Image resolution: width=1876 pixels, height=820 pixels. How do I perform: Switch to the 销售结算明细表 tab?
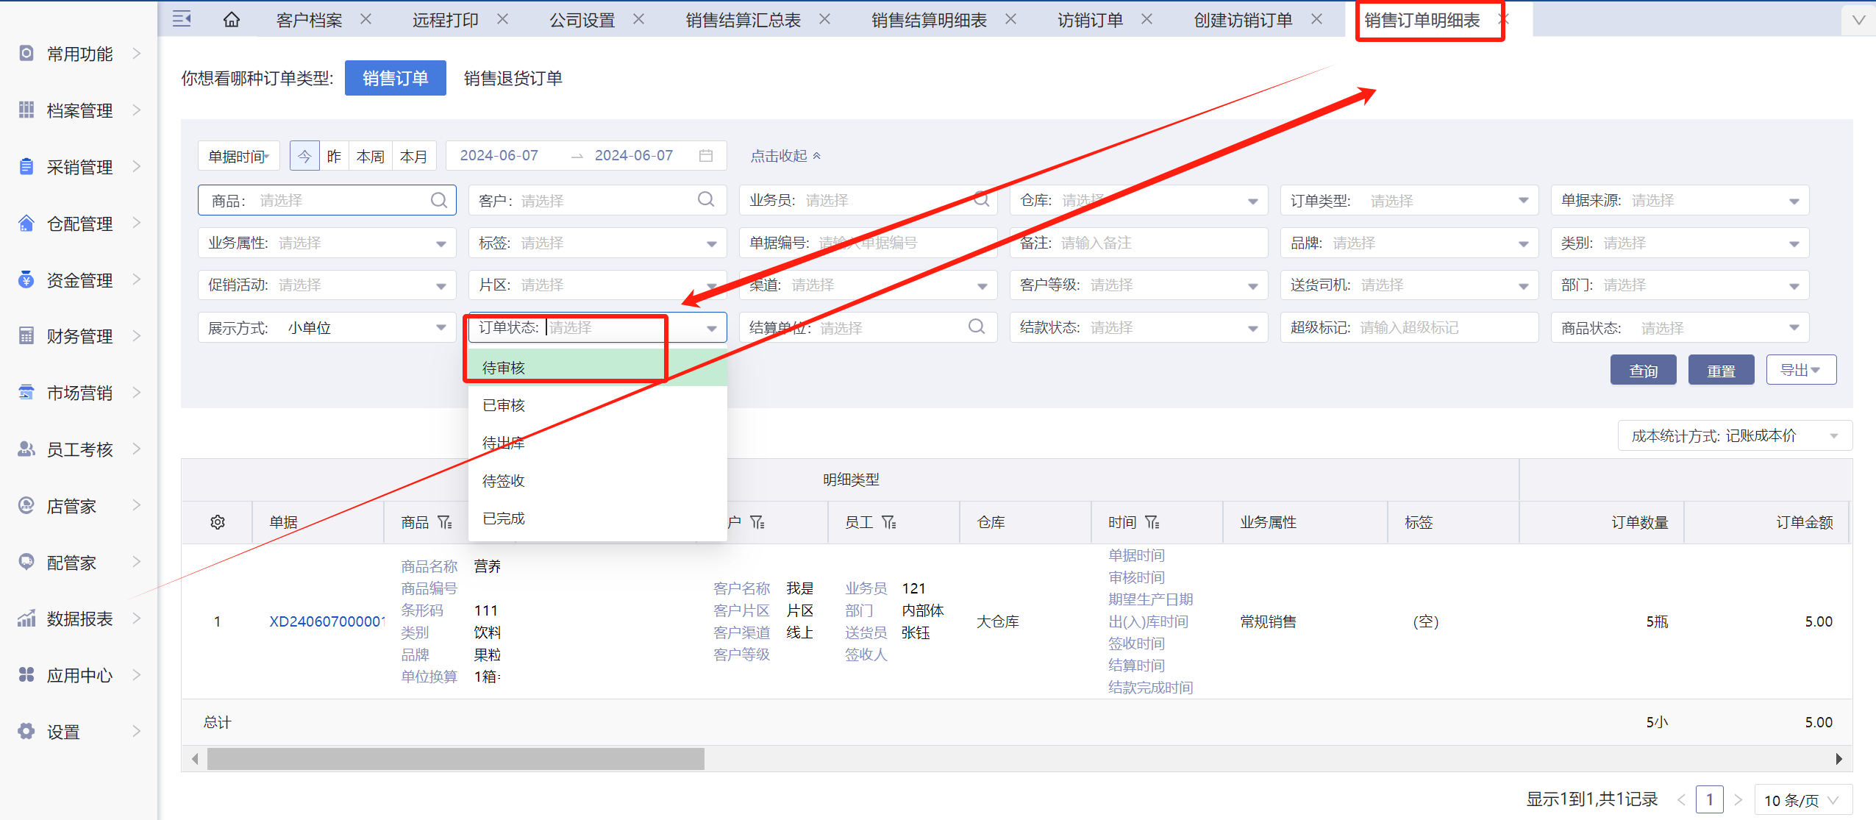[930, 20]
